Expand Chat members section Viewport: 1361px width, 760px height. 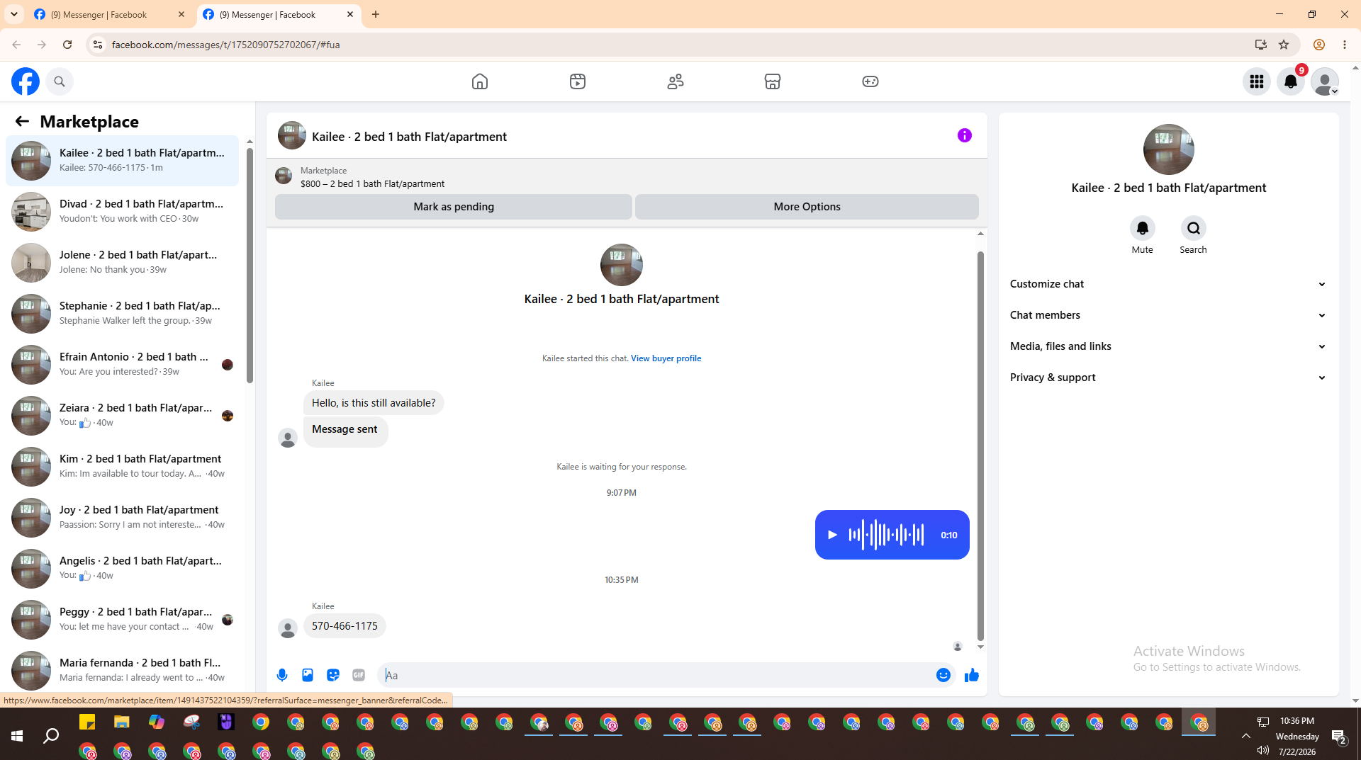(x=1168, y=315)
